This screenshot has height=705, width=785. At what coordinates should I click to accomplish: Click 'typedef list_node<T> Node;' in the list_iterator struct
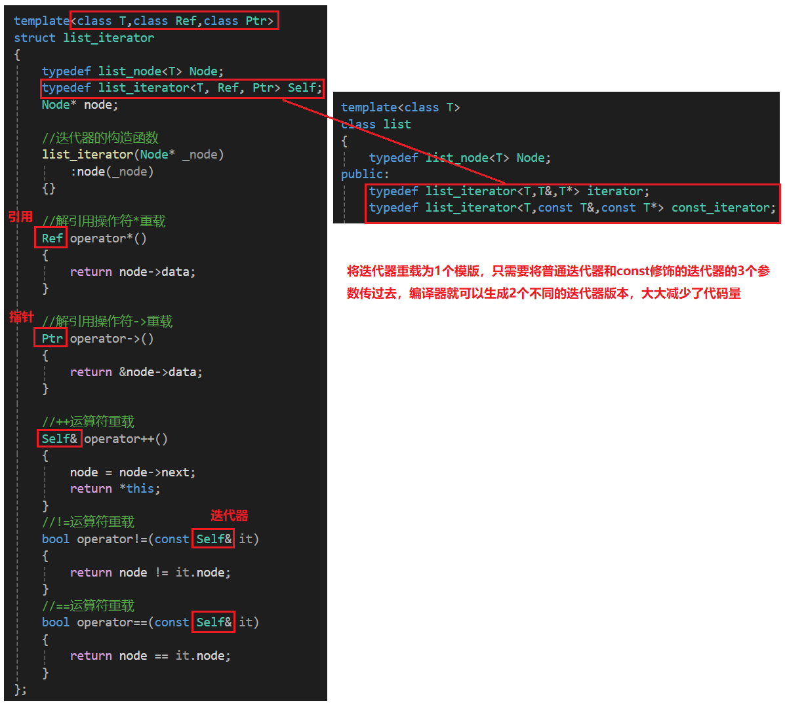click(x=132, y=71)
